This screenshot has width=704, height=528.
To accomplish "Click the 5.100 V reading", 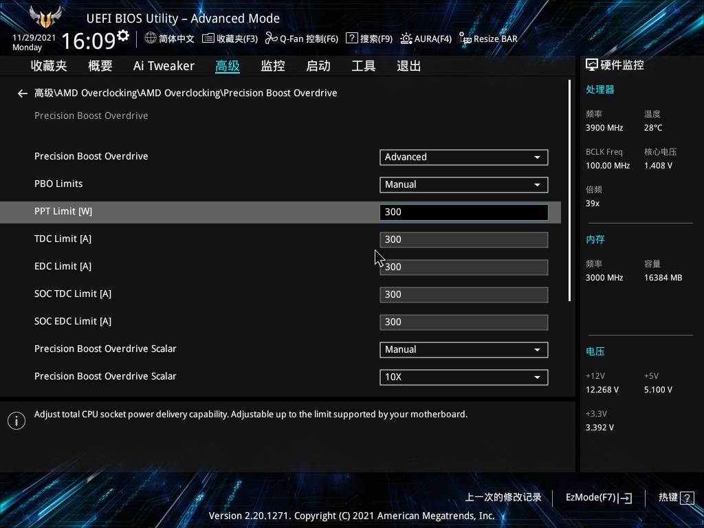I will click(658, 390).
